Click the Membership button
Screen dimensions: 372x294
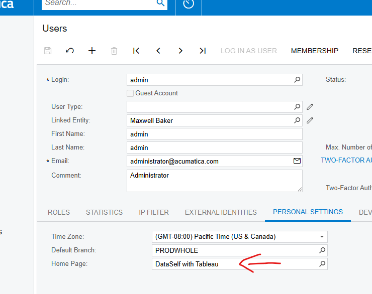point(315,51)
